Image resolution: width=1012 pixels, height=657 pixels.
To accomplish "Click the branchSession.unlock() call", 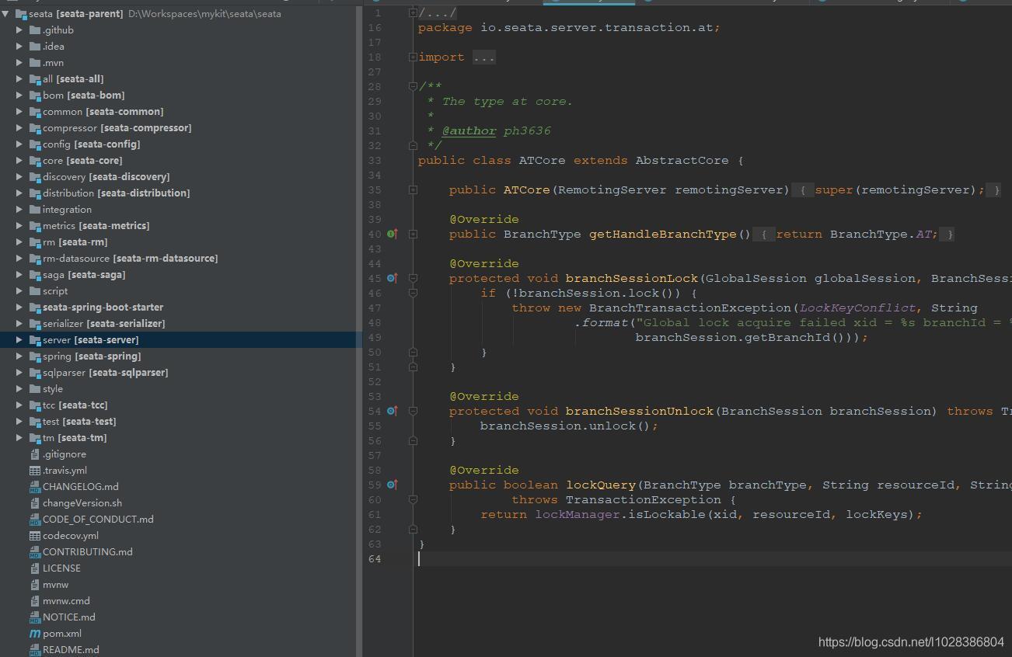I will pos(569,426).
